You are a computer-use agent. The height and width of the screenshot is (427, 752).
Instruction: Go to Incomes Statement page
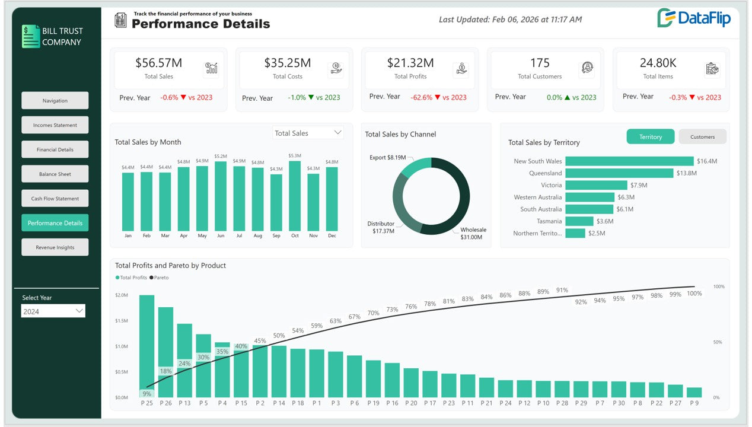pos(55,125)
